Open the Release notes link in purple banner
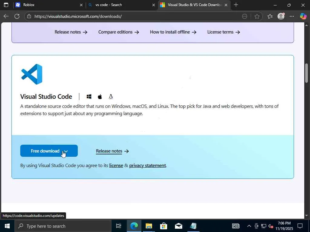 coord(71,32)
